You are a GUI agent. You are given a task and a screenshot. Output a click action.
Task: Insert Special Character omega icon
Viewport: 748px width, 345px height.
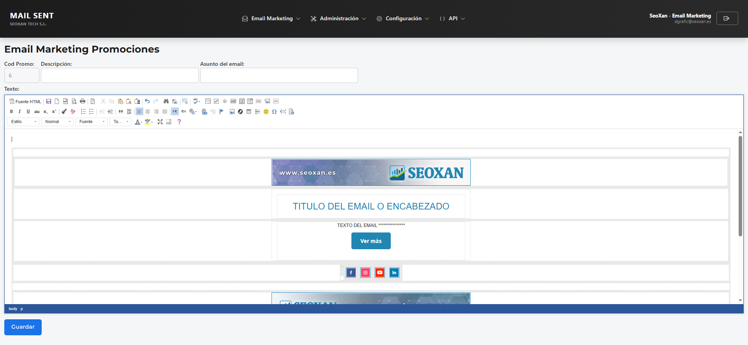pos(274,111)
